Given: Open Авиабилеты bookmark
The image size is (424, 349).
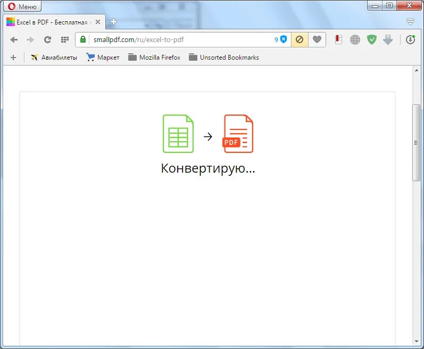Looking at the screenshot, I should coord(54,58).
